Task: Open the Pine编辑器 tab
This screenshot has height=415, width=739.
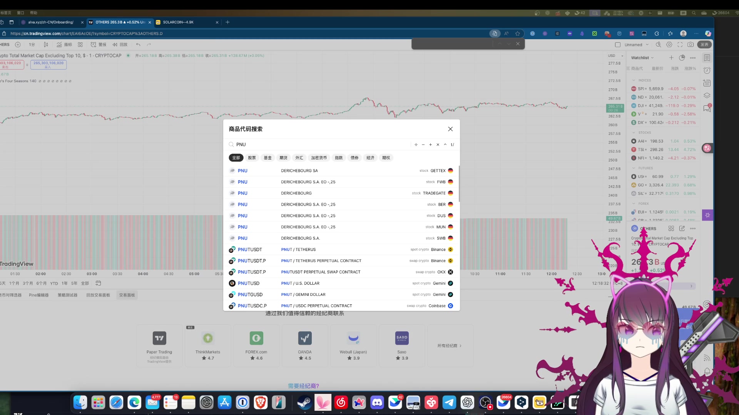Action: tap(38, 295)
